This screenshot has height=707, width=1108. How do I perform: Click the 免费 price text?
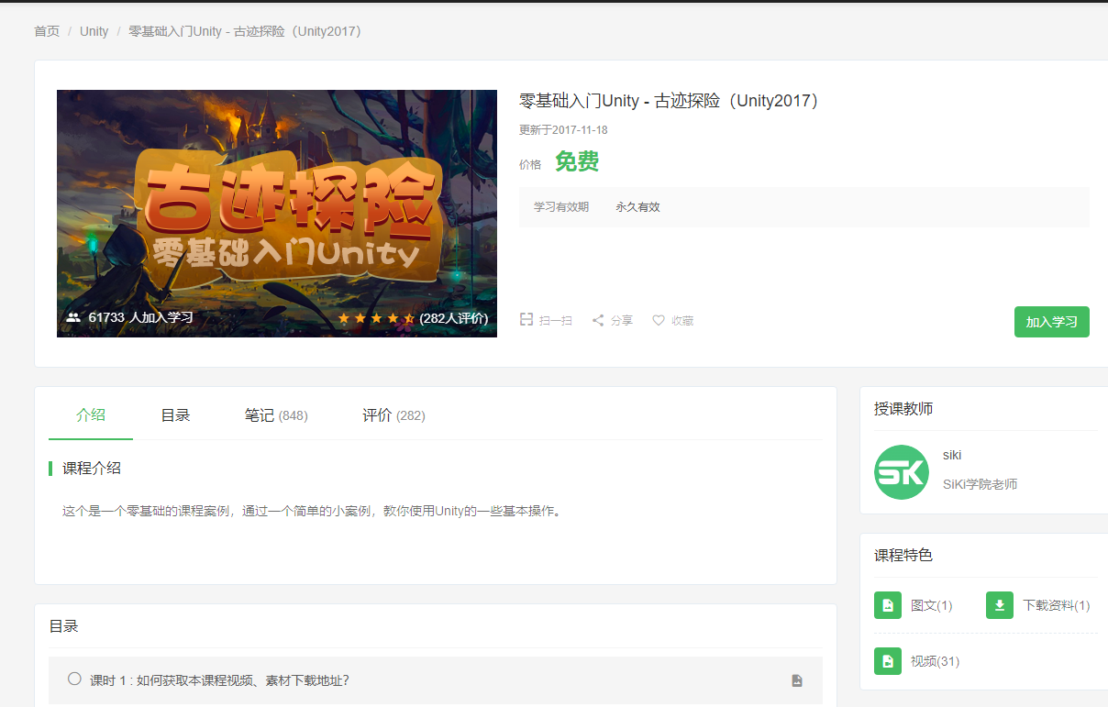(x=577, y=161)
